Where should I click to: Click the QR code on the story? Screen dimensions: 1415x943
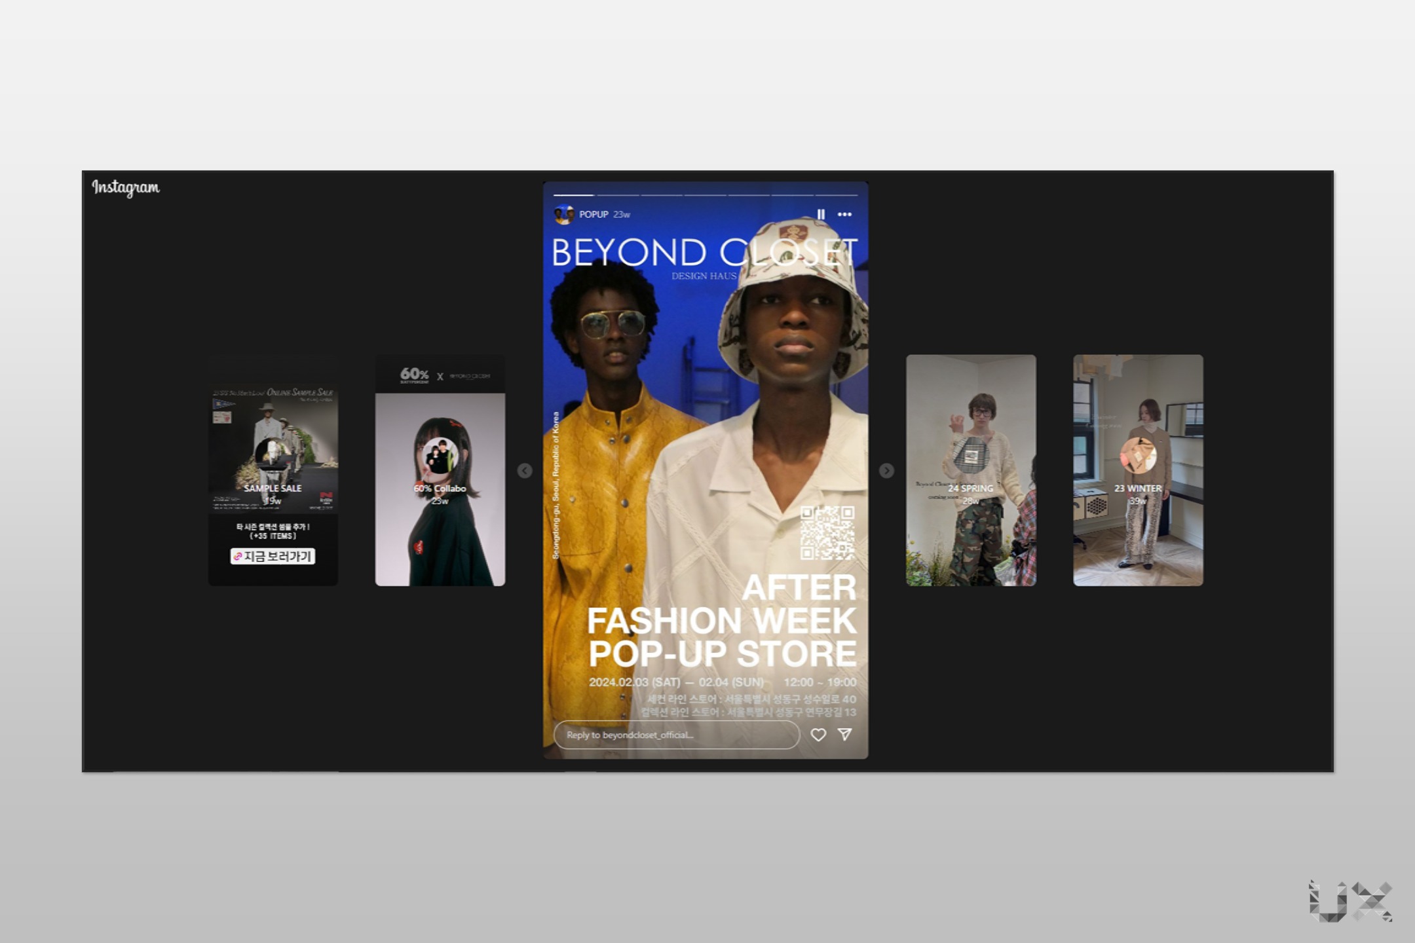click(x=827, y=532)
